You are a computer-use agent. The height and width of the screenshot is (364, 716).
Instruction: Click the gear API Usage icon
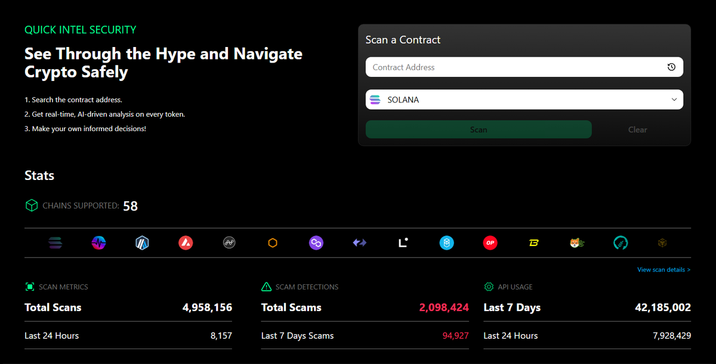(x=489, y=287)
